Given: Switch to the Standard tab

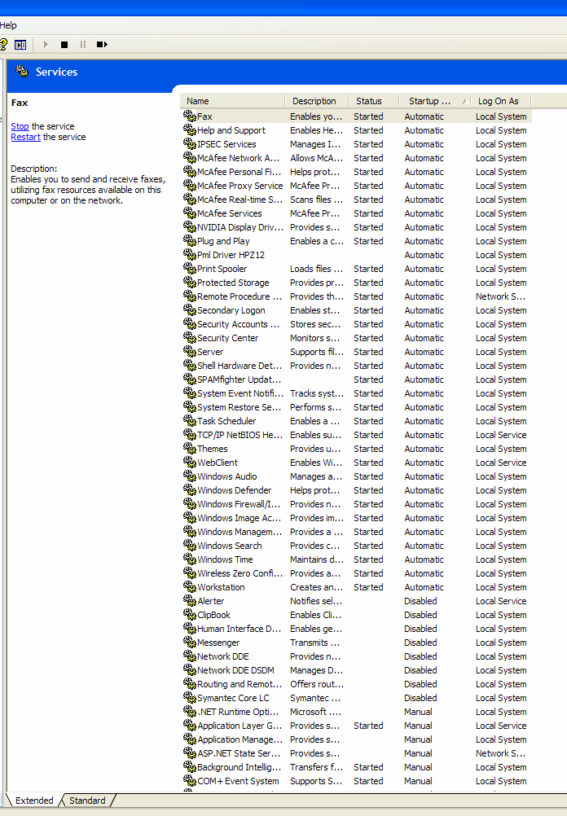Looking at the screenshot, I should pos(87,801).
